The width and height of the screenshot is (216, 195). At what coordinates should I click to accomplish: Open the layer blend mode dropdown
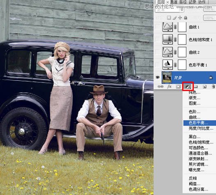(170, 9)
